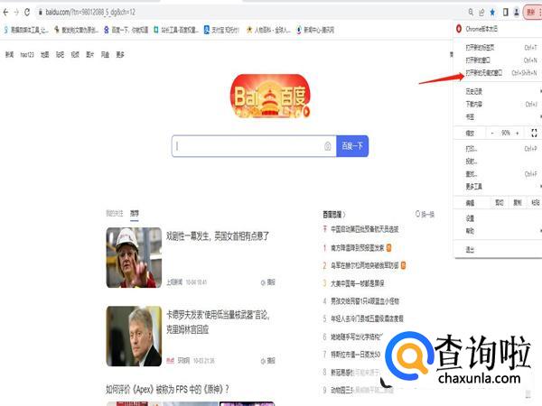Open the Baidu bookmark with paw favicon
Image resolution: width=542 pixels, height=406 pixels.
pyautogui.click(x=126, y=30)
